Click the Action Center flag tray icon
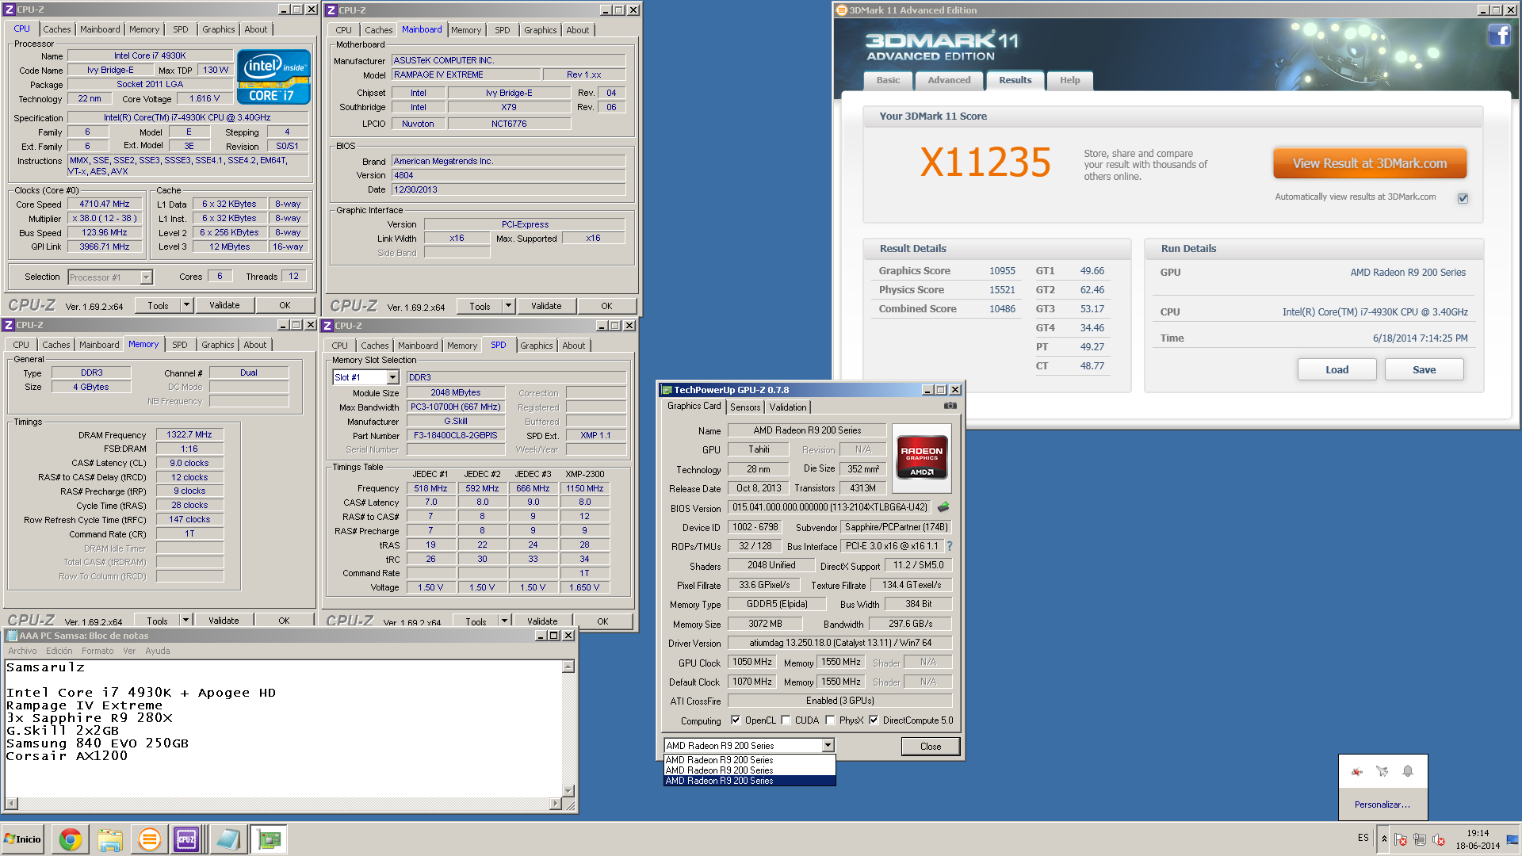This screenshot has height=856, width=1522. click(1401, 839)
